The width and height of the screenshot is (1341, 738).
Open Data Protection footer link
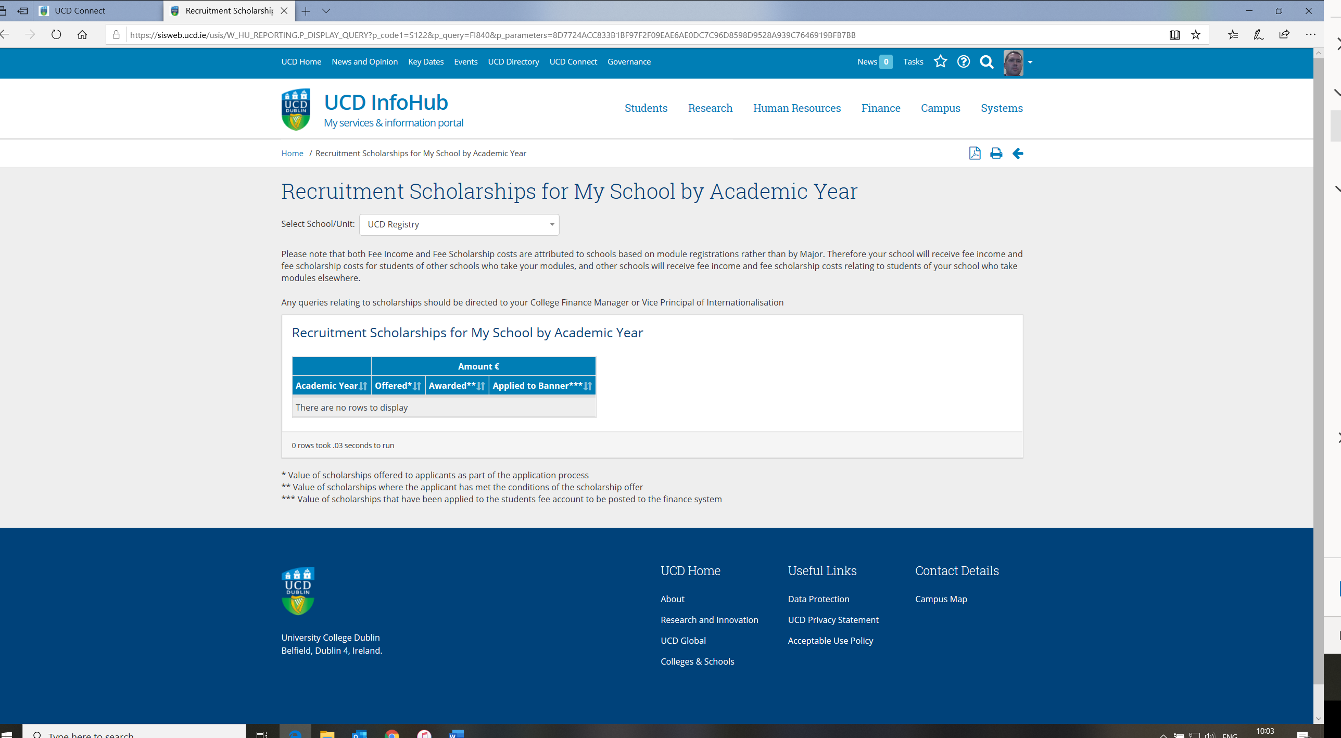(x=818, y=599)
